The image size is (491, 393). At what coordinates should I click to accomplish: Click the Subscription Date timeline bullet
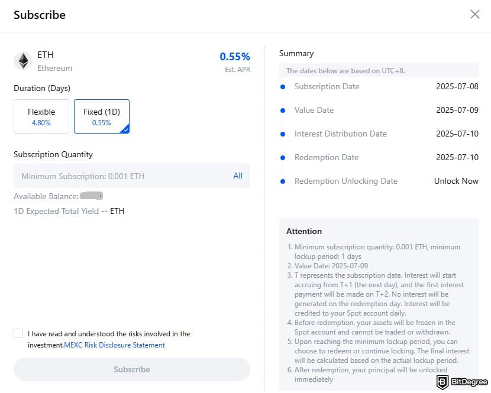(x=283, y=87)
